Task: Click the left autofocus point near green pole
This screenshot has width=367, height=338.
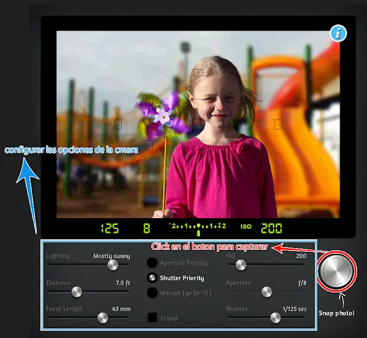Action: (x=118, y=124)
